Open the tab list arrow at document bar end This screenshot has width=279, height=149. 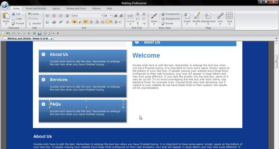276,39
